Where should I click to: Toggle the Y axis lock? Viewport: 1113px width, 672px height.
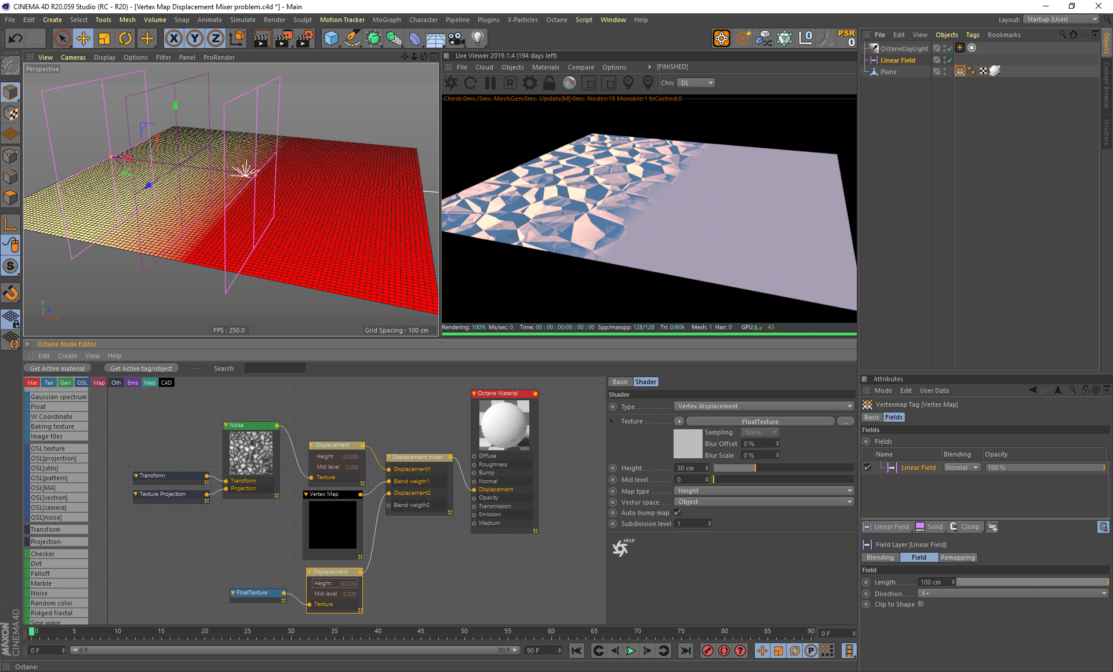195,39
